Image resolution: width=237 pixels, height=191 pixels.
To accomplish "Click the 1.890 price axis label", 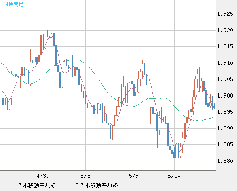I will click(225, 128).
